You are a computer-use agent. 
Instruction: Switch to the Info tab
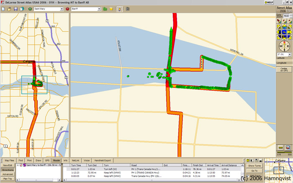[x=65, y=160]
